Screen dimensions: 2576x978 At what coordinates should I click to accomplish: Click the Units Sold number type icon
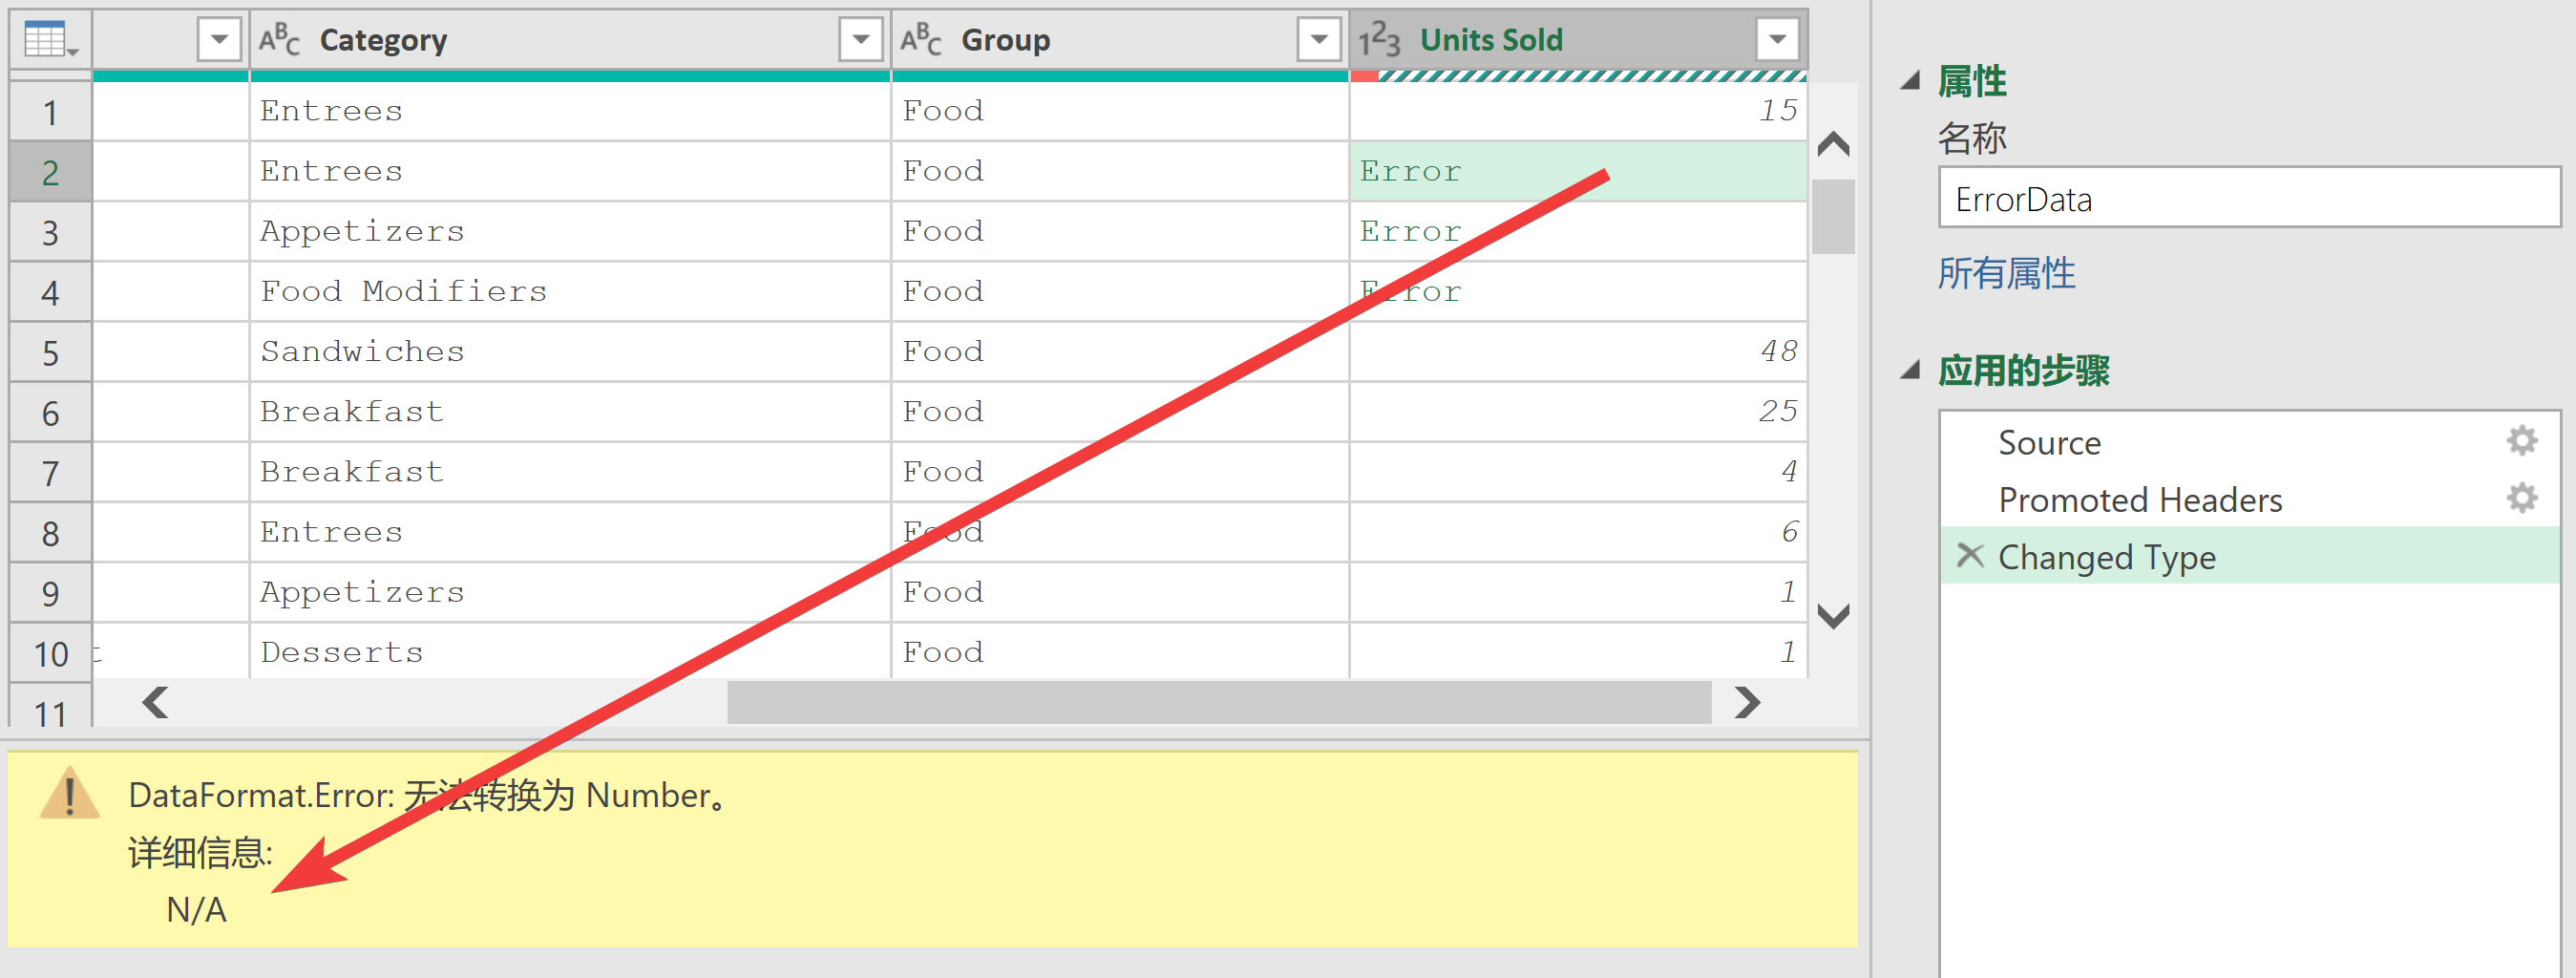point(1379,40)
